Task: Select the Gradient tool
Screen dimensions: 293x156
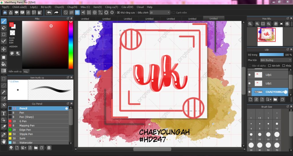Action: click(3, 71)
